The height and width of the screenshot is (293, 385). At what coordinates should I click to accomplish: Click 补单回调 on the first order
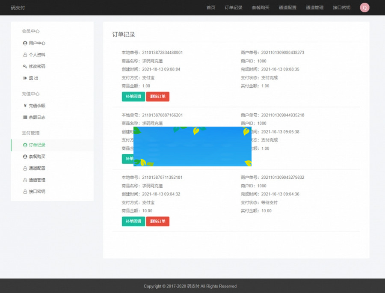coord(133,96)
